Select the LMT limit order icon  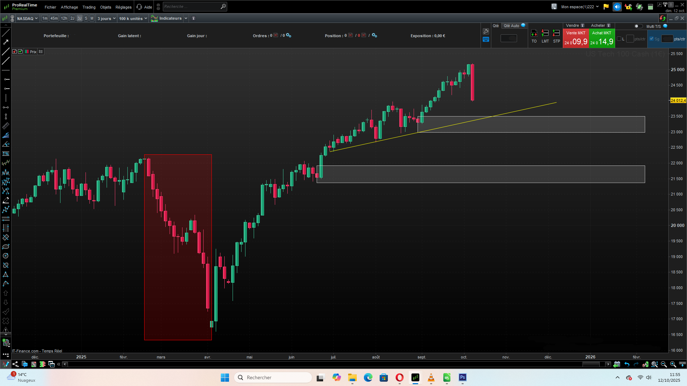[x=545, y=36]
